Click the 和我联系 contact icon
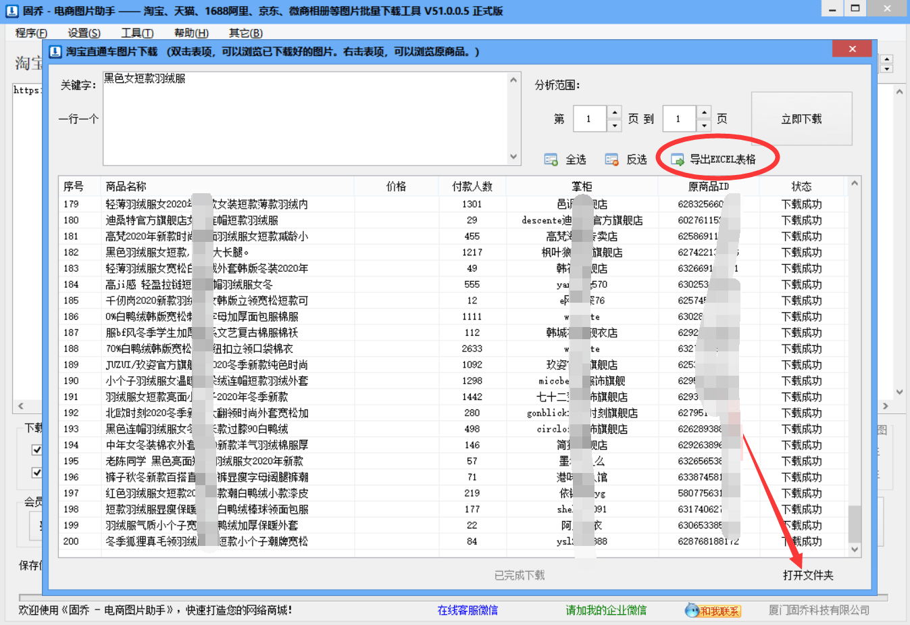 click(713, 610)
